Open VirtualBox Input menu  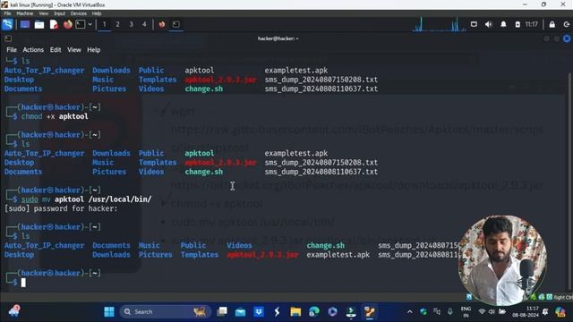(x=60, y=13)
